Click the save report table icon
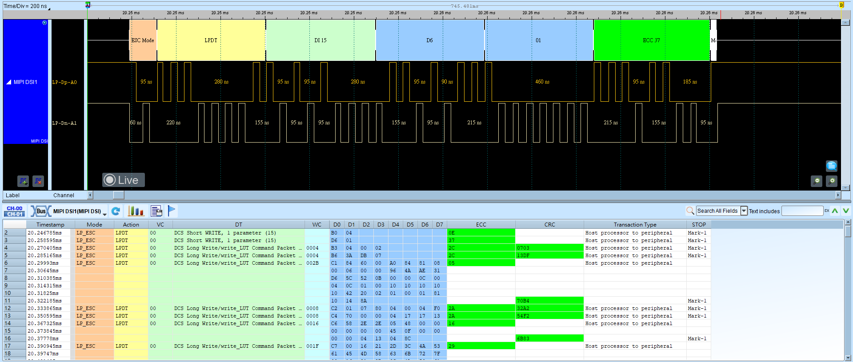 (156, 211)
